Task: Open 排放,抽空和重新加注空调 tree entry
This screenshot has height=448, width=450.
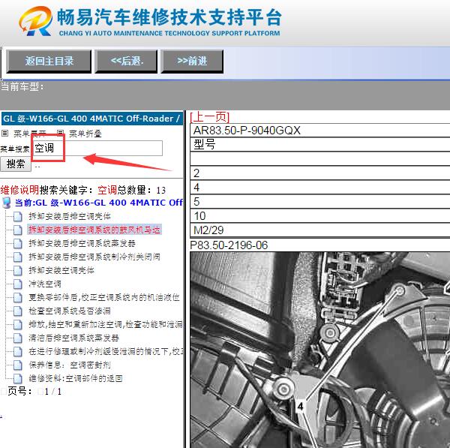Action: (x=106, y=324)
